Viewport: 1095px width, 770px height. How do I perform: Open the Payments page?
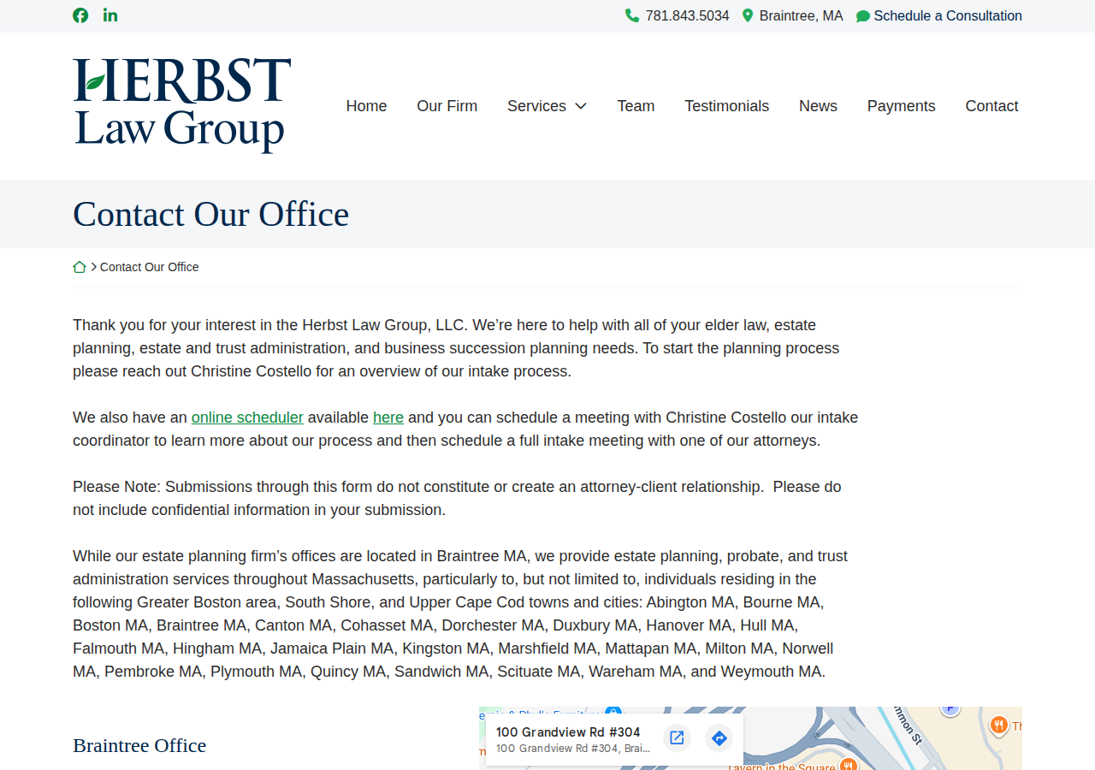pos(902,106)
